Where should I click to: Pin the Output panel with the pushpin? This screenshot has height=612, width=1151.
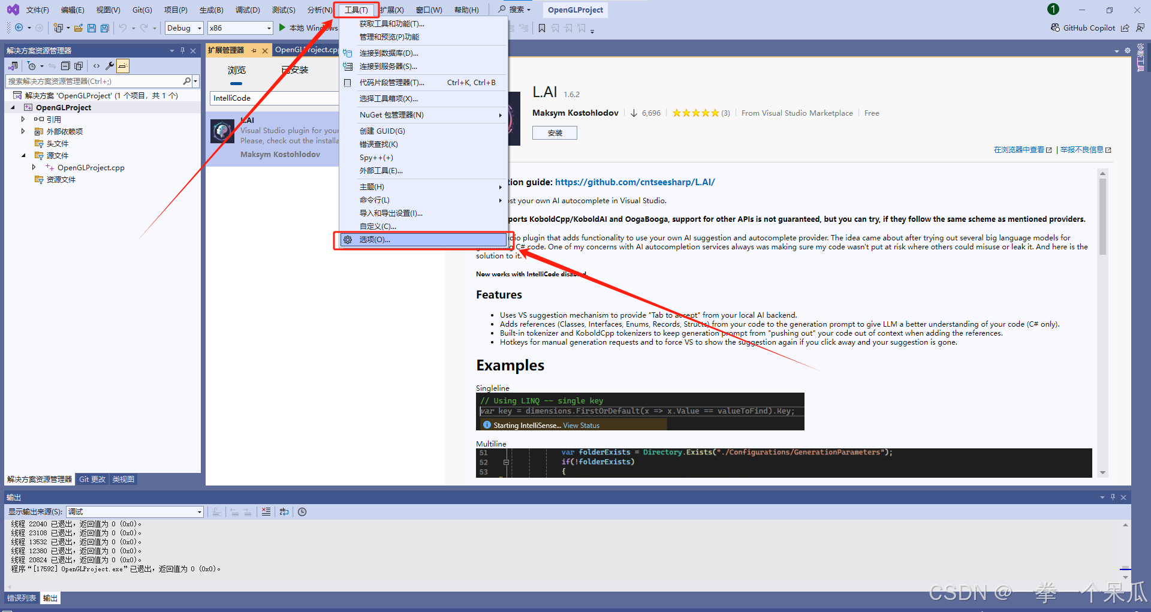(x=1113, y=498)
